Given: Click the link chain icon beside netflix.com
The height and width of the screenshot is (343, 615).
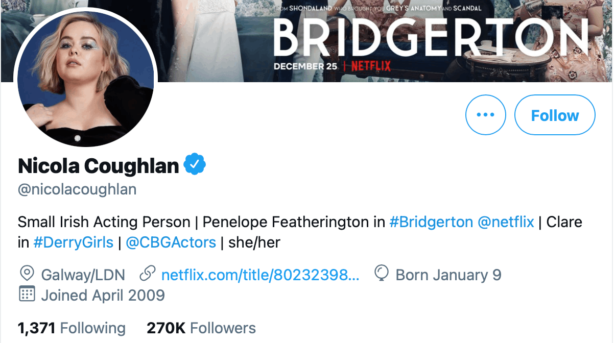Looking at the screenshot, I should tap(147, 275).
